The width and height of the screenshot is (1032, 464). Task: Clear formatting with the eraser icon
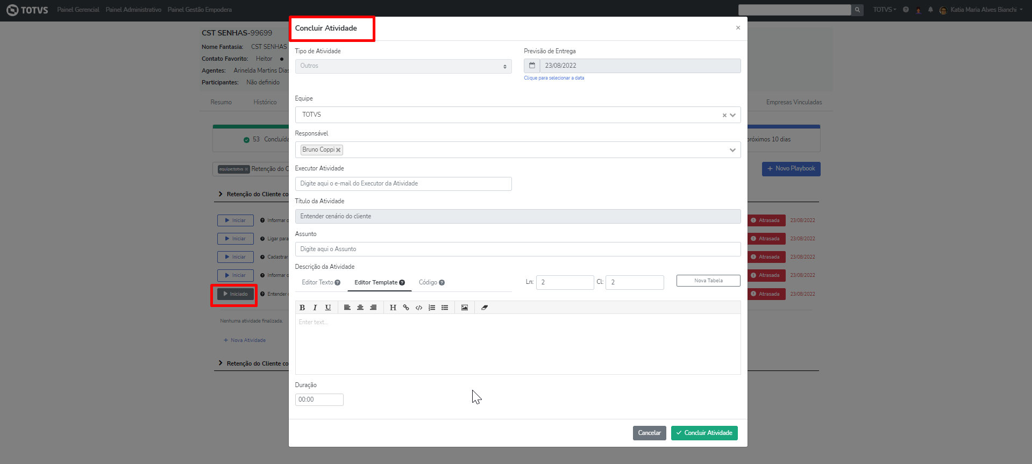click(x=485, y=308)
